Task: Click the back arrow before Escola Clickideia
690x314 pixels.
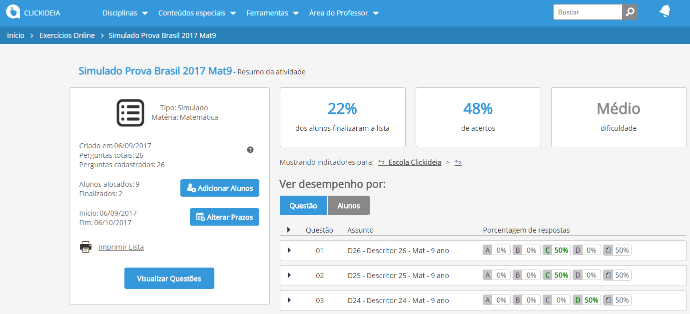Action: tap(381, 162)
